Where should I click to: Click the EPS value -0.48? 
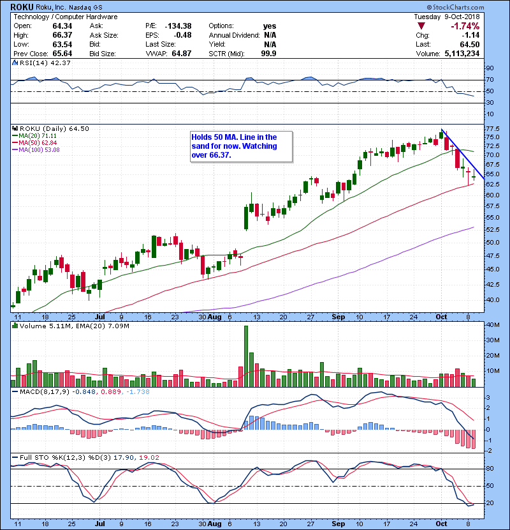182,35
